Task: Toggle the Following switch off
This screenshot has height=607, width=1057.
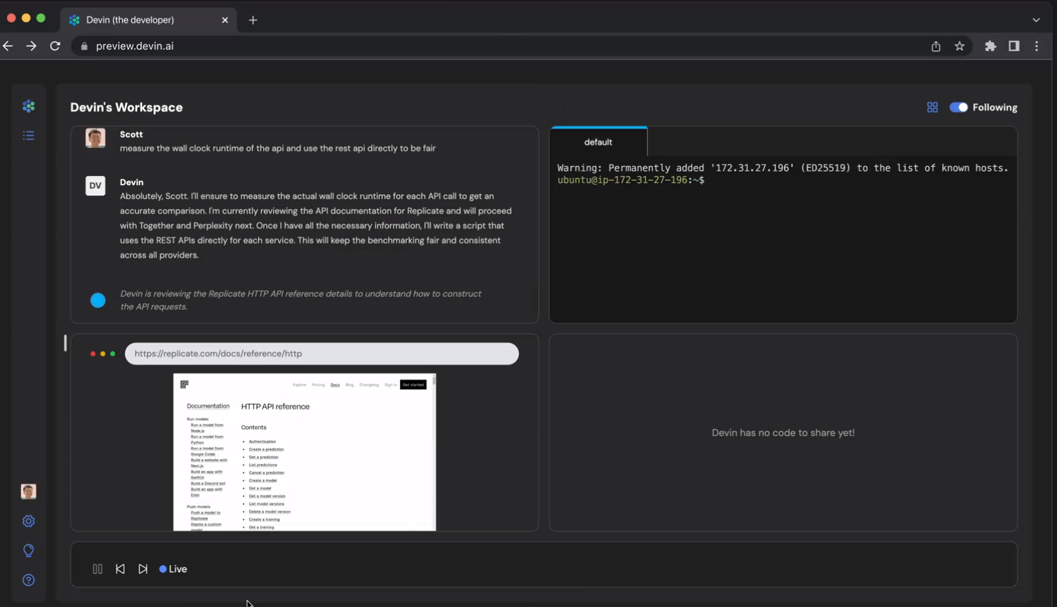Action: pyautogui.click(x=959, y=108)
